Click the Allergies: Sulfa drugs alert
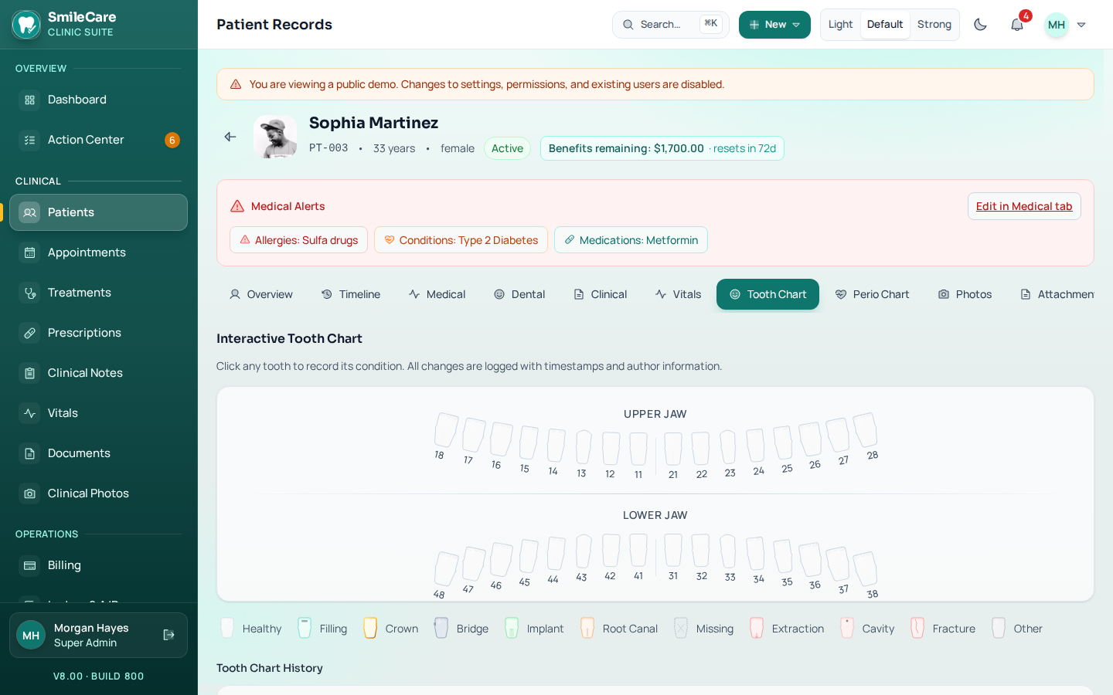1113x695 pixels. click(x=298, y=240)
